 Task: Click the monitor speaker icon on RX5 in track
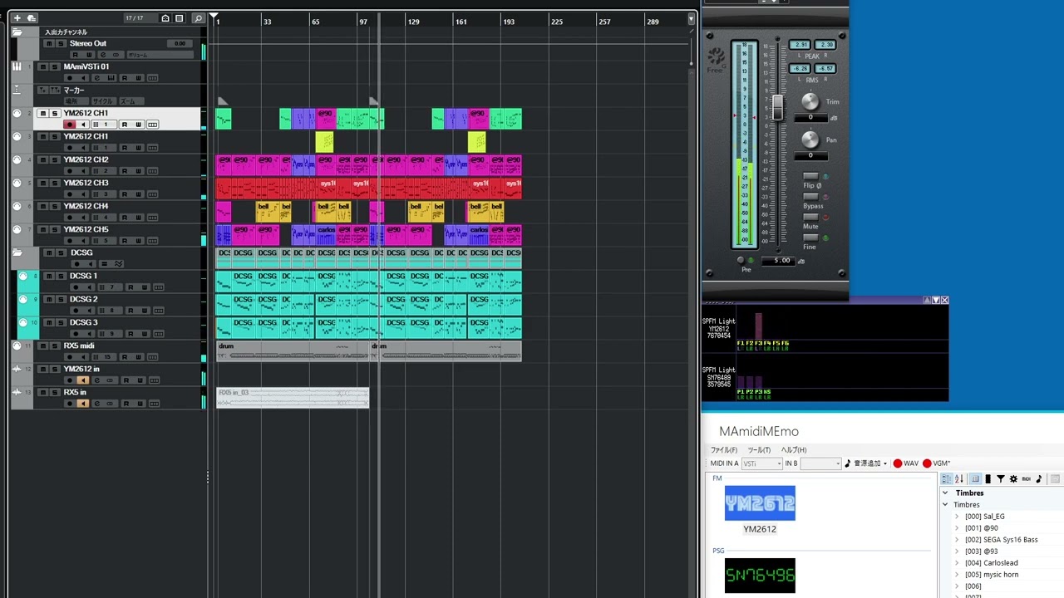82,404
